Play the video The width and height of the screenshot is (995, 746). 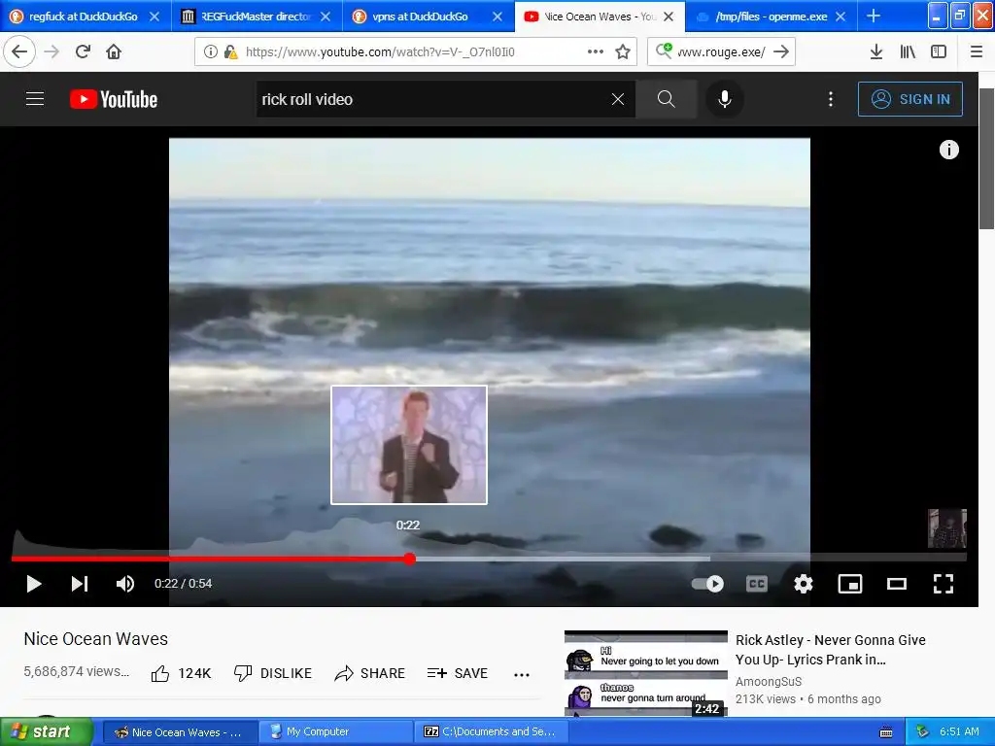(34, 584)
